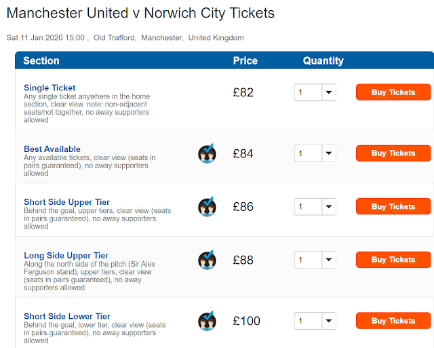The width and height of the screenshot is (434, 348).
Task: Buy Tickets for the £82 Single Ticket
Action: tap(393, 92)
